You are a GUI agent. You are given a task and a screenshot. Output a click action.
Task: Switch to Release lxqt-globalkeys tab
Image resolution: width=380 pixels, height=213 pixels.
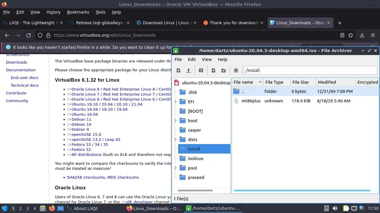tap(99, 23)
